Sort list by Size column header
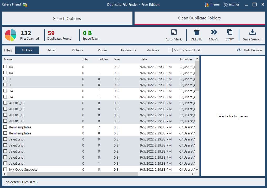Image resolution: width=267 pixels, height=188 pixels. pyautogui.click(x=117, y=59)
